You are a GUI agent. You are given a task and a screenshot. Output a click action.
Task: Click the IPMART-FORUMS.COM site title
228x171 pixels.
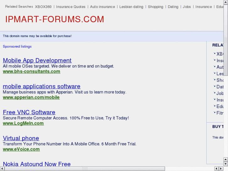coord(55,19)
